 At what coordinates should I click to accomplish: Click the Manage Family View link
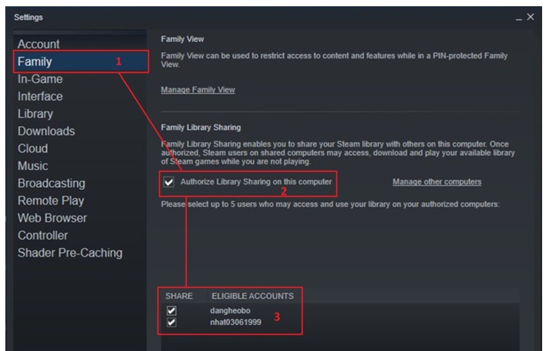[x=198, y=90]
